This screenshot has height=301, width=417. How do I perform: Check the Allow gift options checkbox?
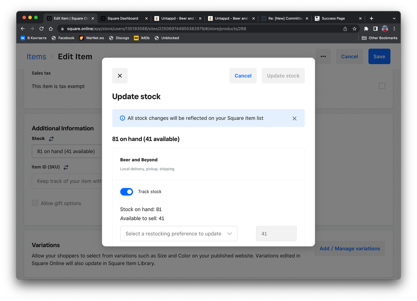click(x=35, y=203)
